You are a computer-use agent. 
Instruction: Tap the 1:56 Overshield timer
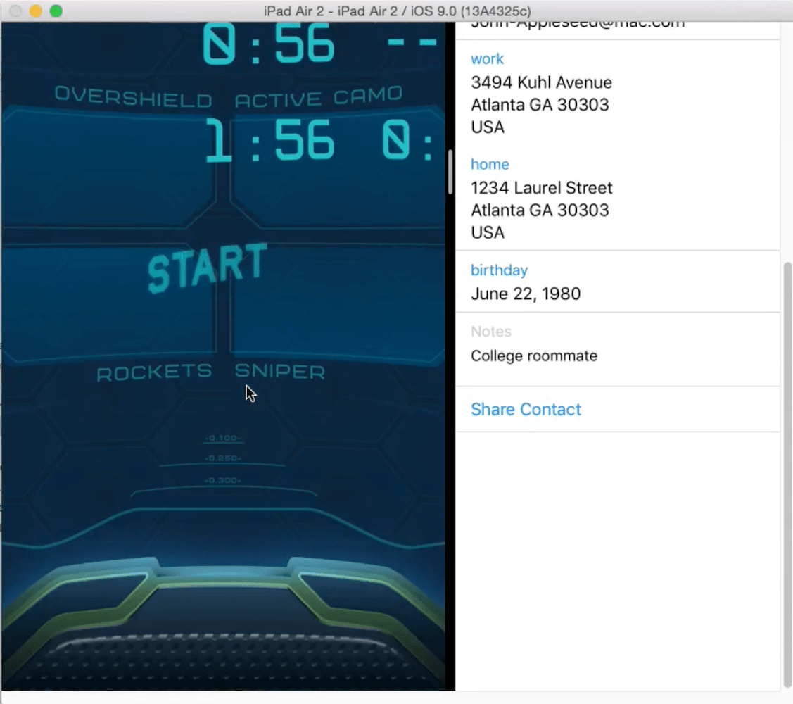pos(269,141)
